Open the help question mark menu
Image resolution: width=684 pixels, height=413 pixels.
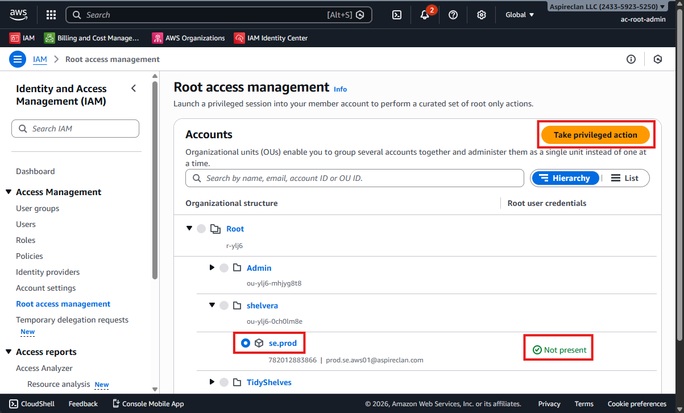[453, 15]
